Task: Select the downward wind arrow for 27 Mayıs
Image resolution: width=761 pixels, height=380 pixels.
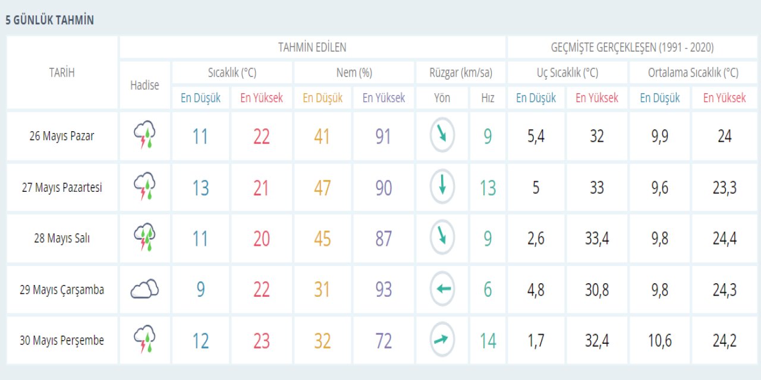Action: [x=442, y=186]
